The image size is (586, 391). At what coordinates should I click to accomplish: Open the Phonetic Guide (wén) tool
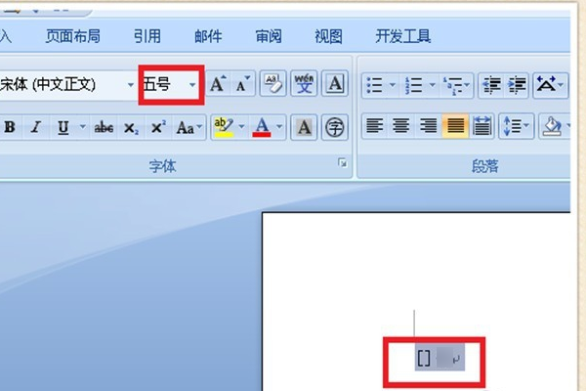tap(304, 83)
